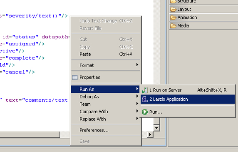Open the Debug As submenu

click(x=106, y=97)
